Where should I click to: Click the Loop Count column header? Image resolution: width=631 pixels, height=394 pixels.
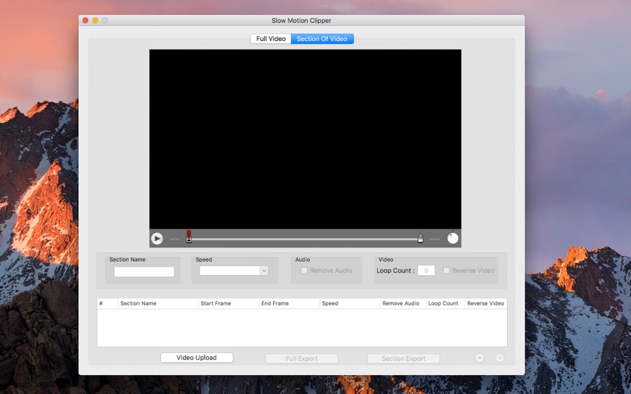coord(445,303)
